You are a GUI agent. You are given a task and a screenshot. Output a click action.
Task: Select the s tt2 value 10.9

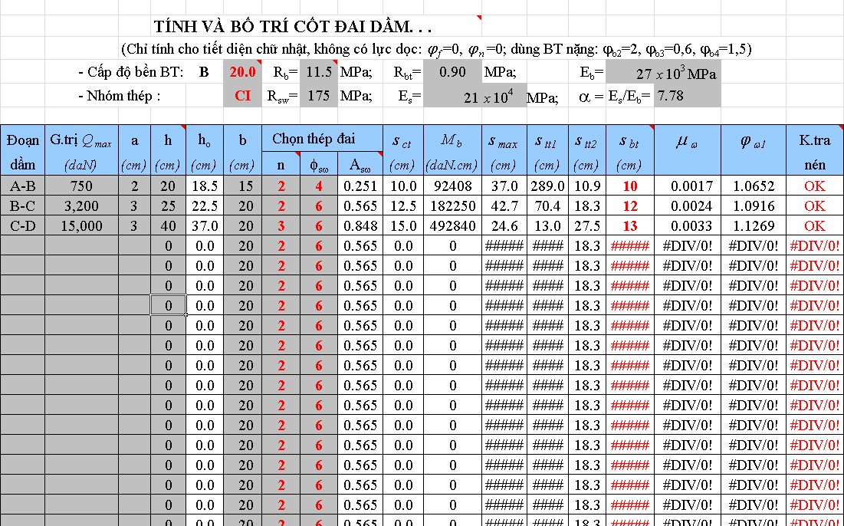[x=586, y=186]
